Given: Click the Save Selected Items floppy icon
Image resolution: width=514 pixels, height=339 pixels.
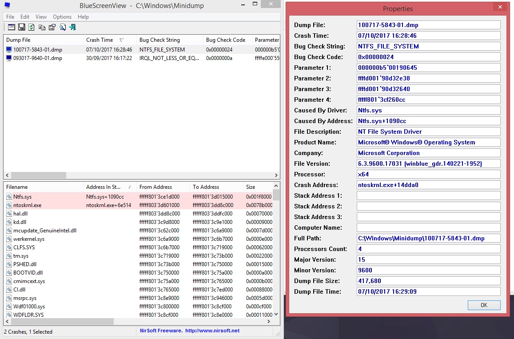Looking at the screenshot, I should click(x=21, y=27).
